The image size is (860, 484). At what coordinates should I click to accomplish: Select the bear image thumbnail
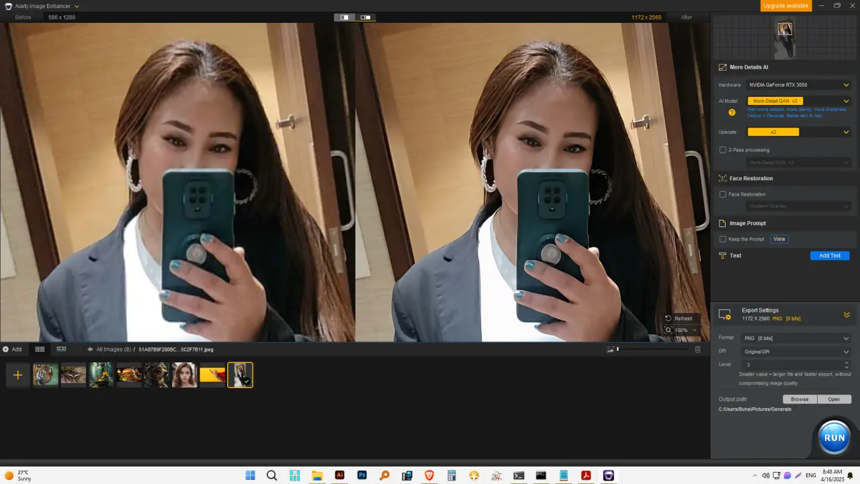(x=157, y=375)
